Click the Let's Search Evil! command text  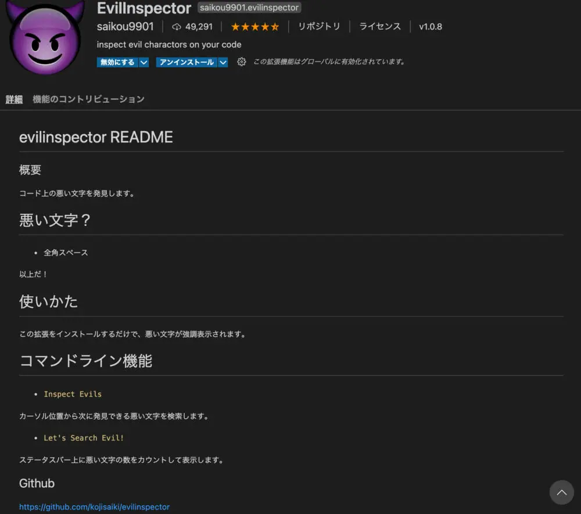tap(84, 438)
